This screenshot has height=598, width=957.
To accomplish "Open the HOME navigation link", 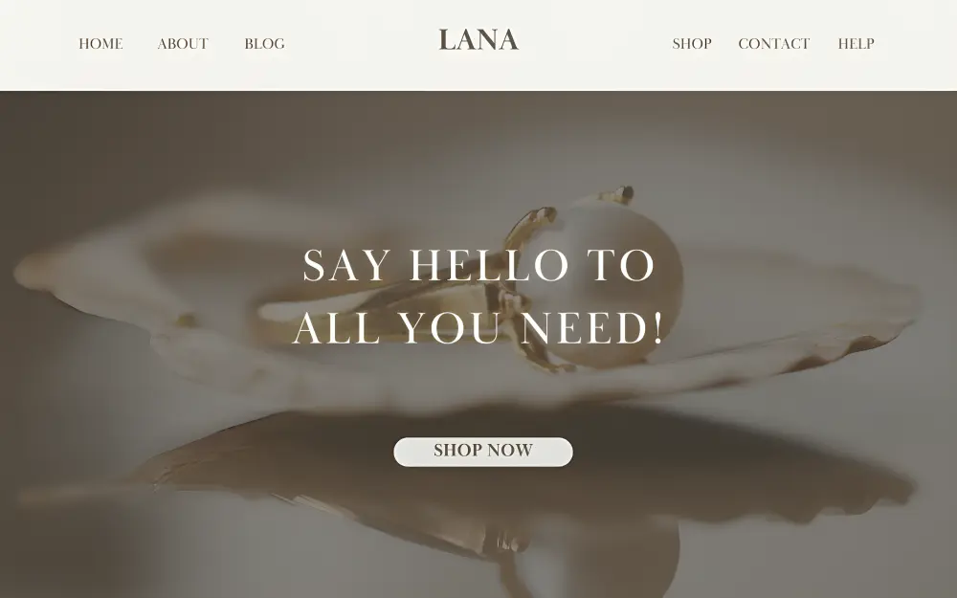I will (100, 44).
